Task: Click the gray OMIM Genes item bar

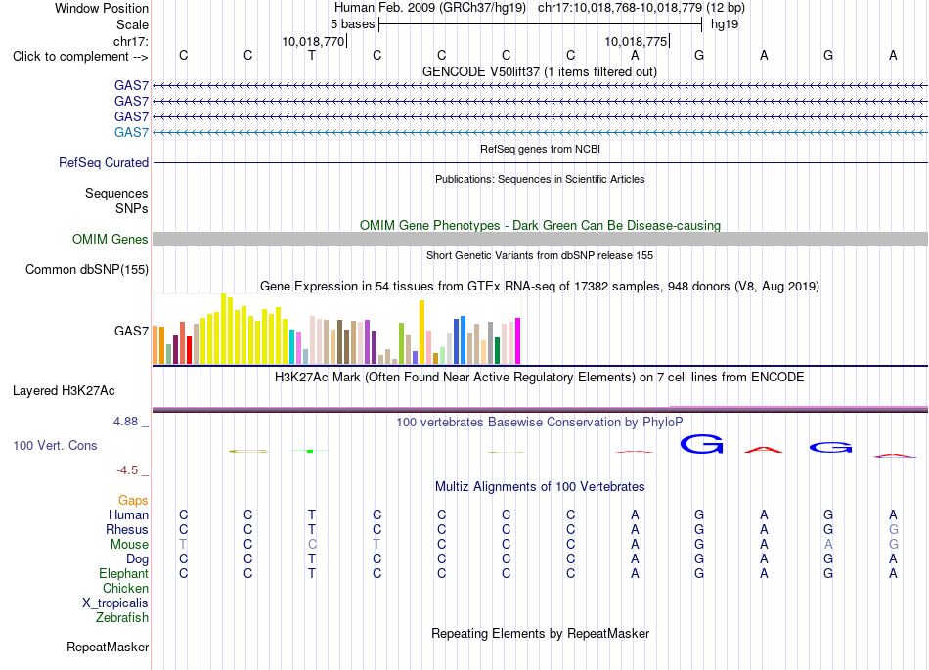Action: click(x=540, y=239)
